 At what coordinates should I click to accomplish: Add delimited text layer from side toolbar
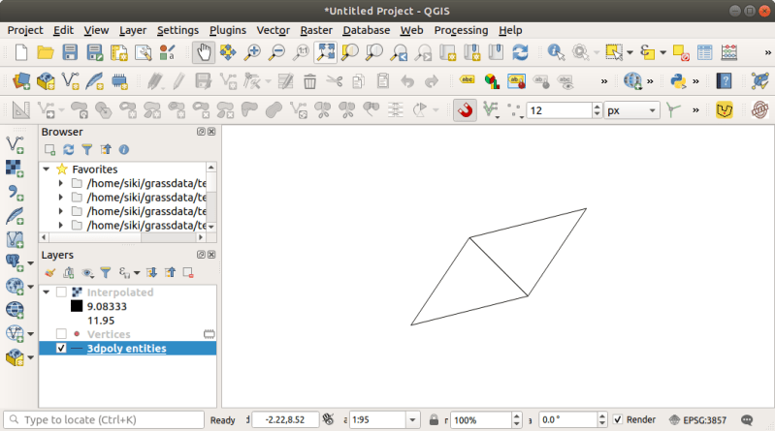(15, 192)
